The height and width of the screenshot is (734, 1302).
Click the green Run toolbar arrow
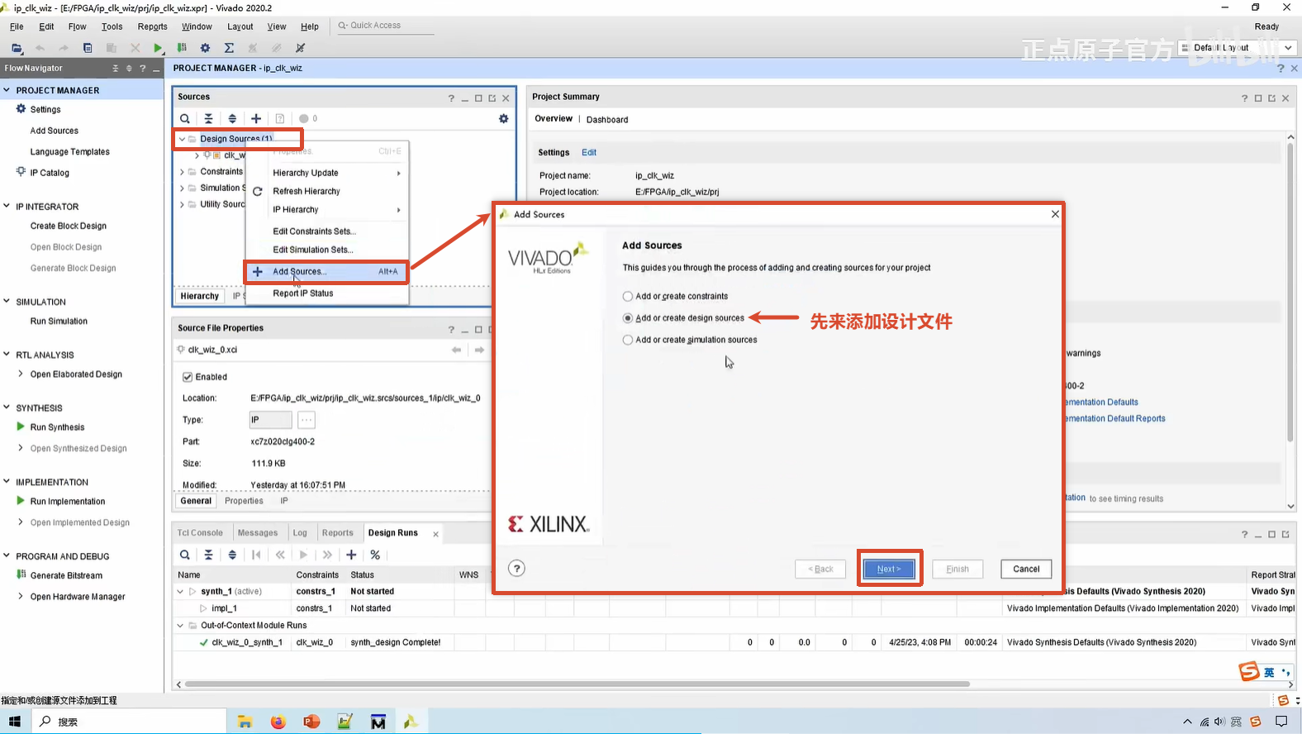[x=158, y=48]
